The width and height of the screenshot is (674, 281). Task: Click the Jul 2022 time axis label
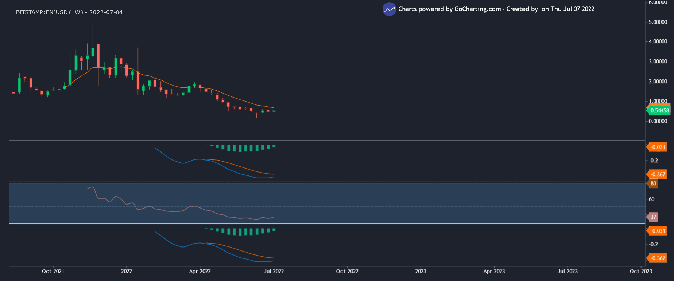pos(274,271)
